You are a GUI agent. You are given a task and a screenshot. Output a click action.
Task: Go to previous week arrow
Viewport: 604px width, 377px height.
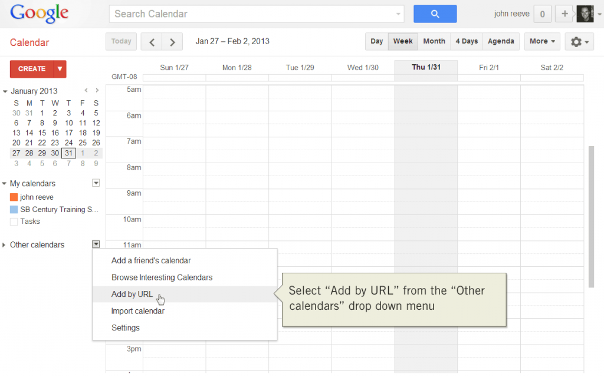pos(152,42)
